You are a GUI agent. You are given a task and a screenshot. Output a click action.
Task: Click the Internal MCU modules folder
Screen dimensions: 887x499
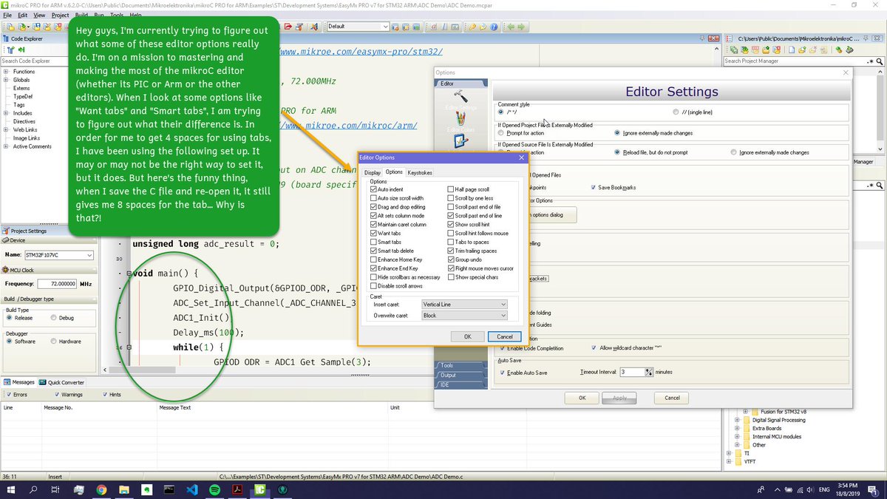click(x=776, y=436)
